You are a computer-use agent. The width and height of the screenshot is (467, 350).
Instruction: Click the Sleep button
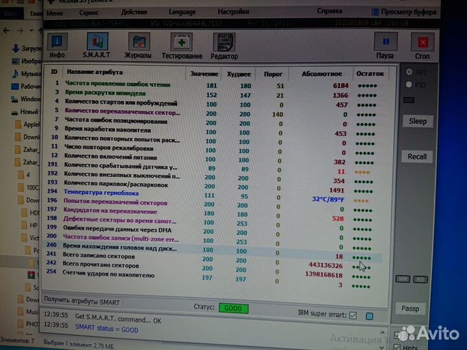click(x=417, y=121)
